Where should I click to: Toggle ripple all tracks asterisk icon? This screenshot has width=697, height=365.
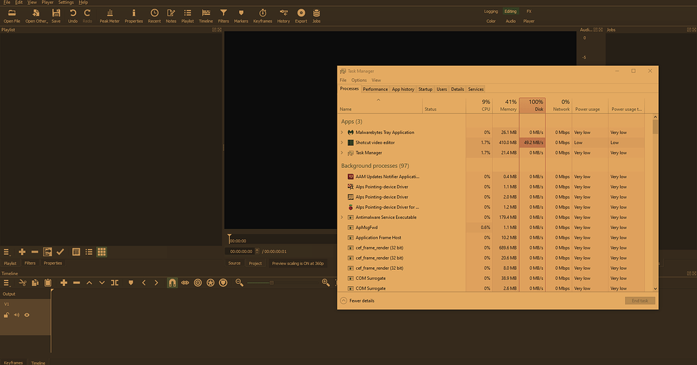[211, 283]
